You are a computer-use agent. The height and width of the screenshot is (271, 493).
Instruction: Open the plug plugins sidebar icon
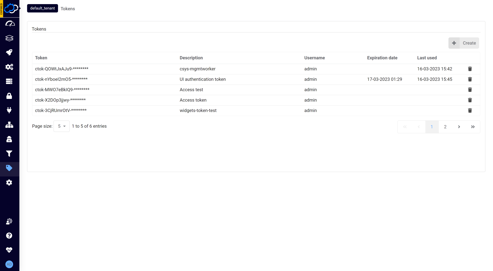9,110
